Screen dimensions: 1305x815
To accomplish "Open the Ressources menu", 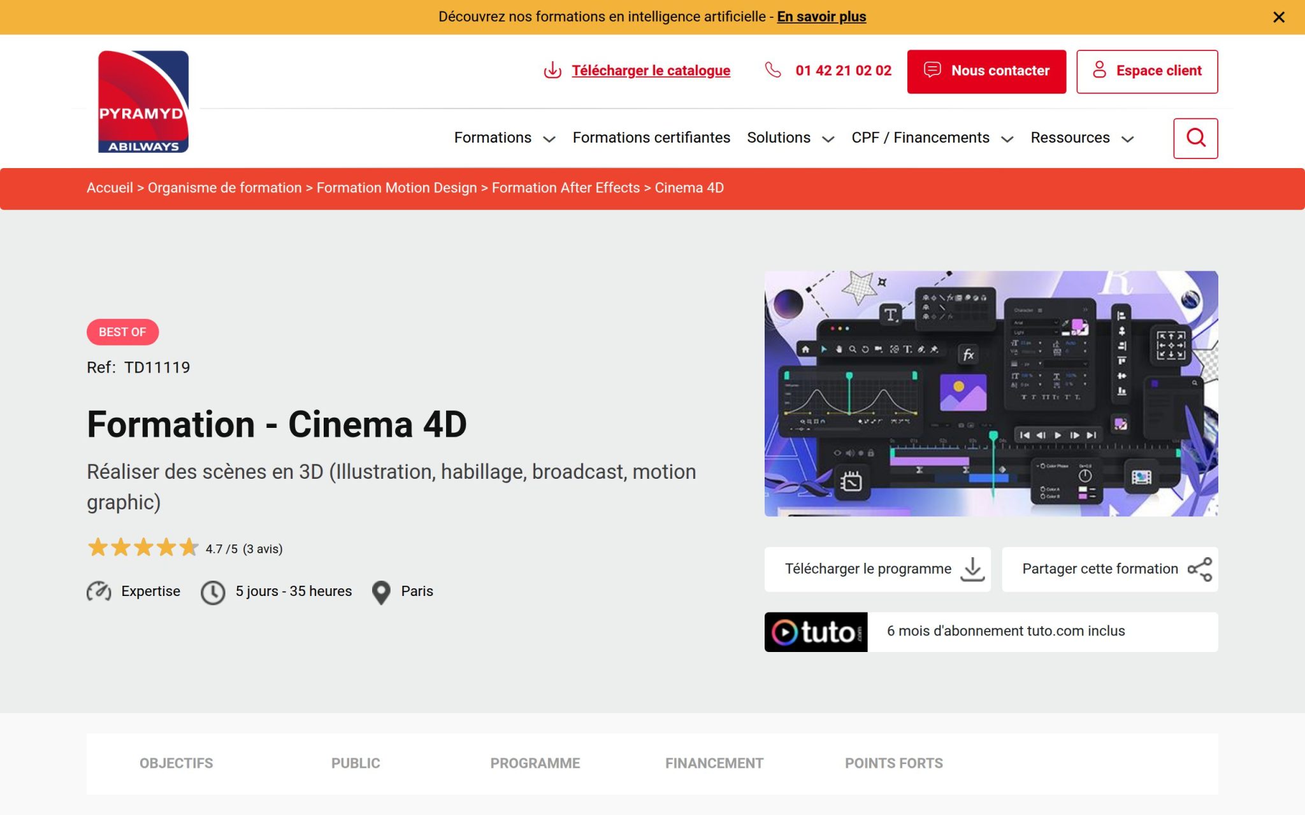I will pos(1070,138).
